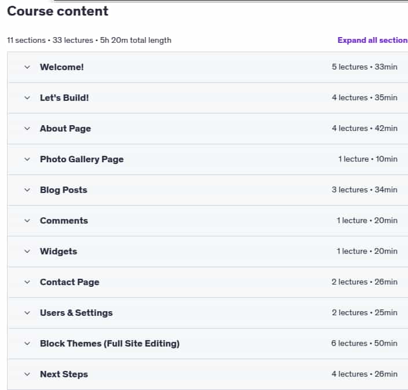Click '2 lectures • 26min' text

click(x=365, y=282)
